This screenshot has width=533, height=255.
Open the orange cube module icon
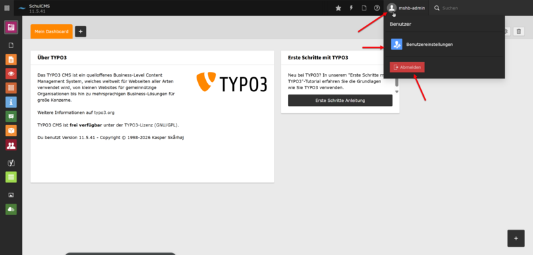pyautogui.click(x=11, y=130)
